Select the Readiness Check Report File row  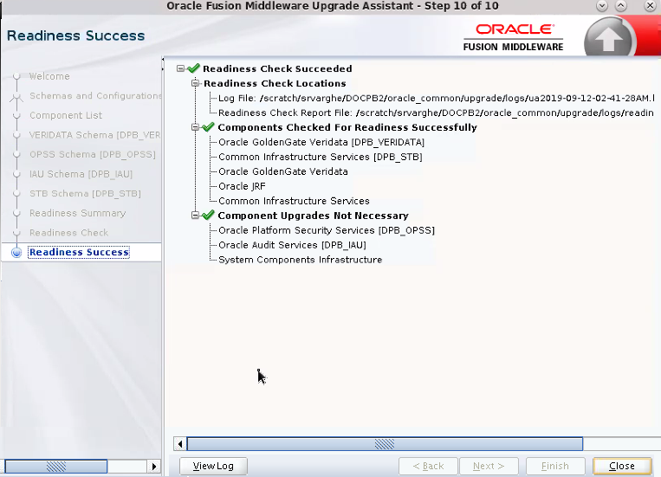click(x=436, y=113)
